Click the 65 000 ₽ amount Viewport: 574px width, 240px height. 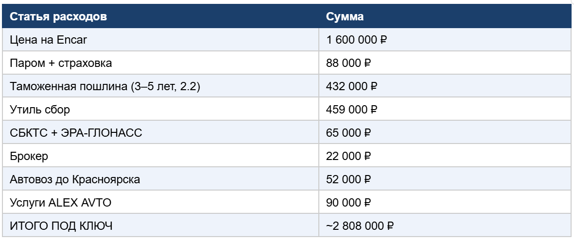click(348, 132)
